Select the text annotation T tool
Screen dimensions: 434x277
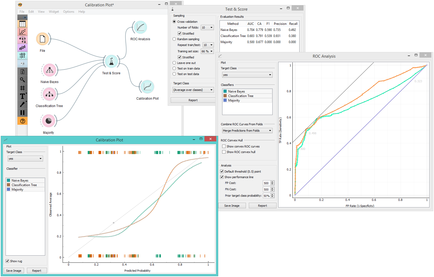22,96
